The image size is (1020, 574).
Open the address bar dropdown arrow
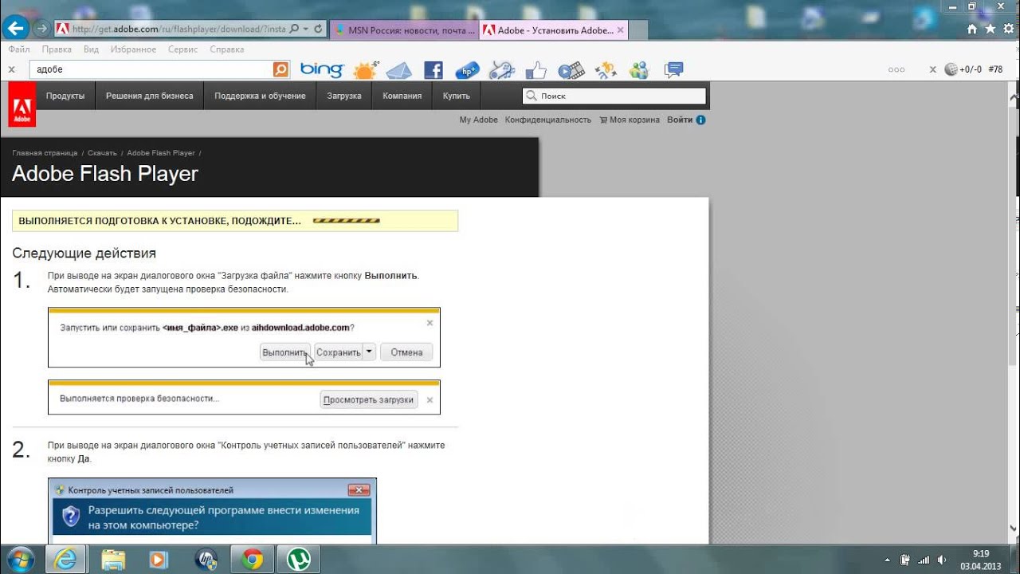[306, 29]
